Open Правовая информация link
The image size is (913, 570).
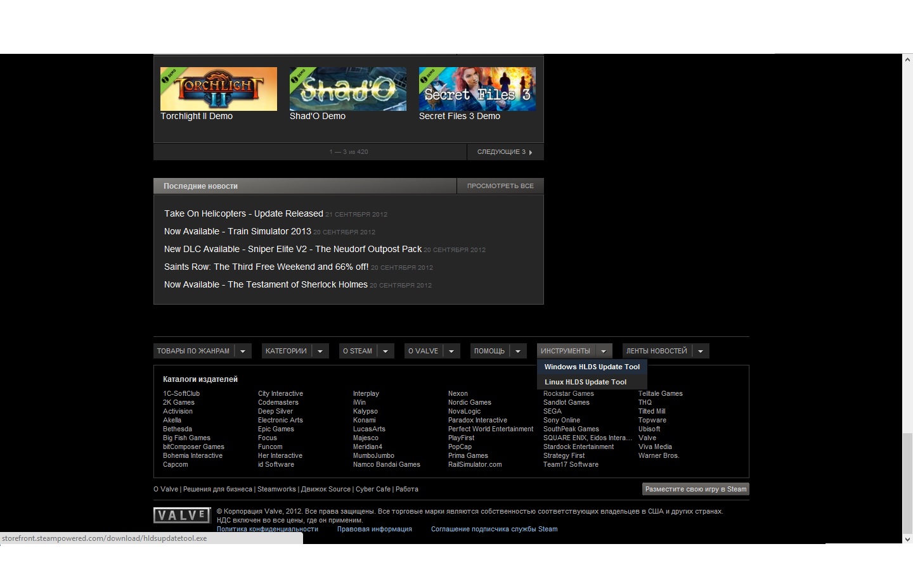(375, 529)
